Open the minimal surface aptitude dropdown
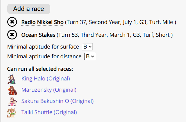The height and width of the screenshot is (122, 186). point(87,47)
